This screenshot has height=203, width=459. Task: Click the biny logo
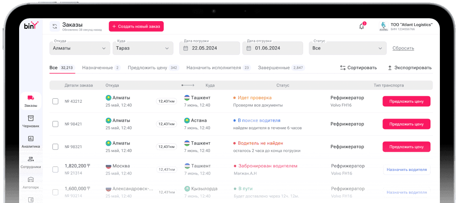point(31,26)
